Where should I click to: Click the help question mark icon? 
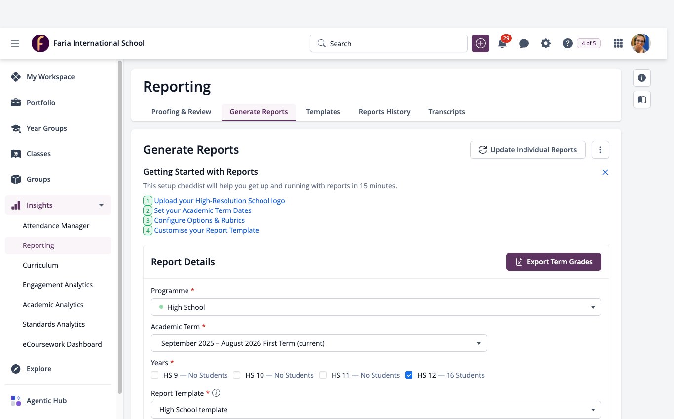click(x=567, y=43)
